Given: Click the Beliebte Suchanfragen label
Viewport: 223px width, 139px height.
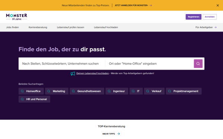Looking at the screenshot, I should click(x=31, y=84).
